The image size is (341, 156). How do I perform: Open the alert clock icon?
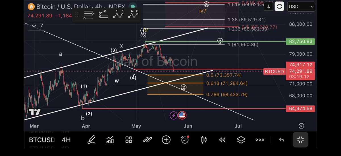tap(185, 139)
